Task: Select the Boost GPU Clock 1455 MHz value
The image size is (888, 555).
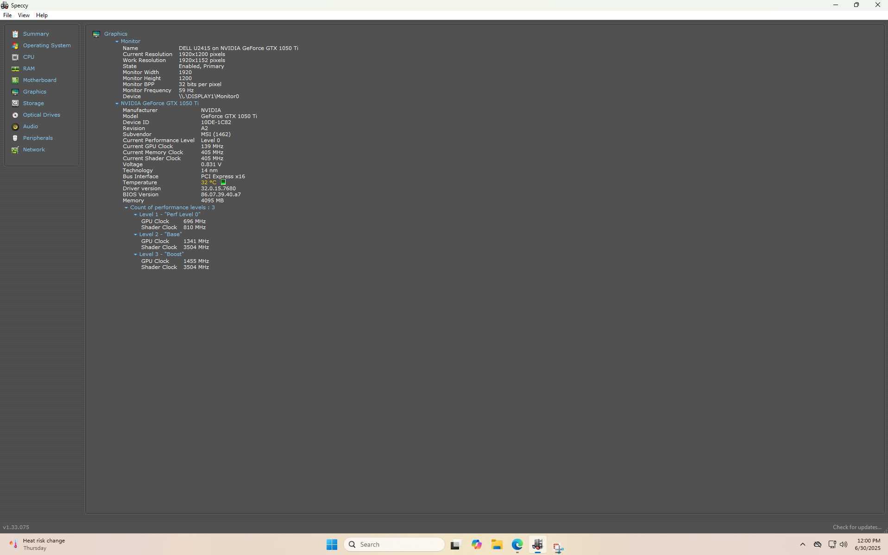Action: (196, 261)
